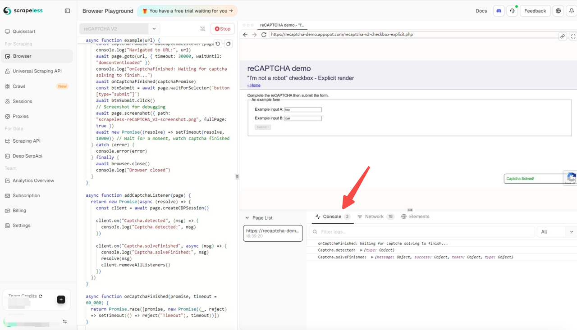Open the All log level dropdown
Viewport: 577px width, 330px height.
coord(557,232)
